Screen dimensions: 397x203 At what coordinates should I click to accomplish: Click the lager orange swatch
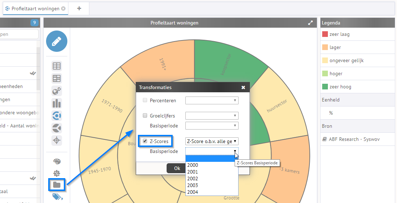click(x=325, y=48)
